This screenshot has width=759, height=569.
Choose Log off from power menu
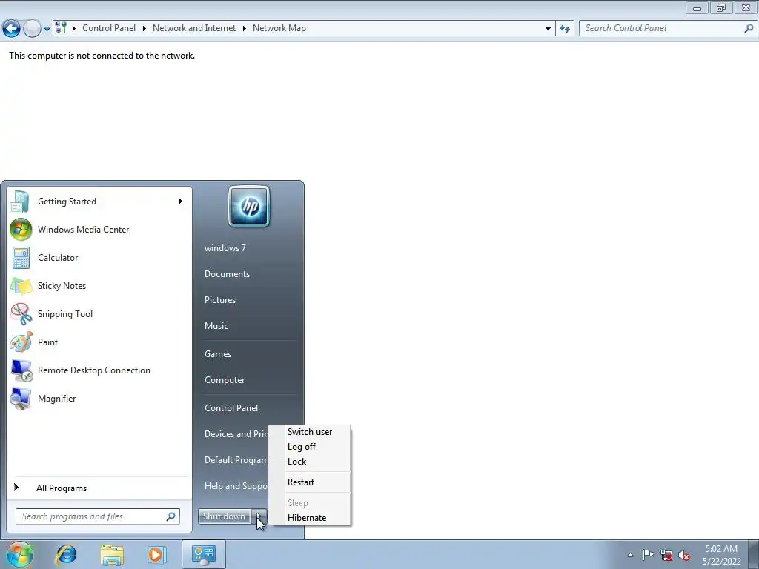click(310, 447)
